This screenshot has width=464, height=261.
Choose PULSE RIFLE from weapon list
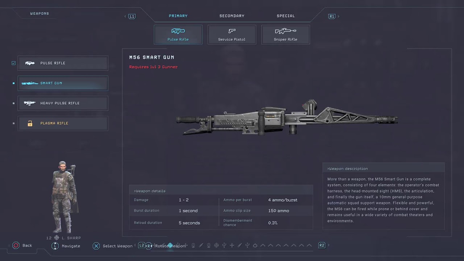63,63
